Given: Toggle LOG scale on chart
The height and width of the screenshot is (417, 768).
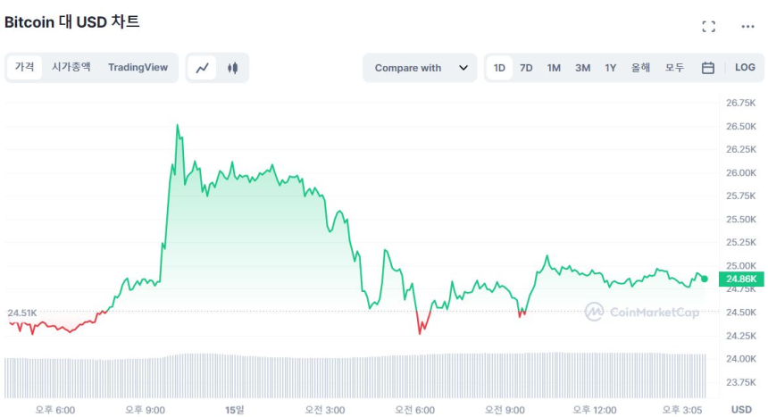Looking at the screenshot, I should pos(745,68).
